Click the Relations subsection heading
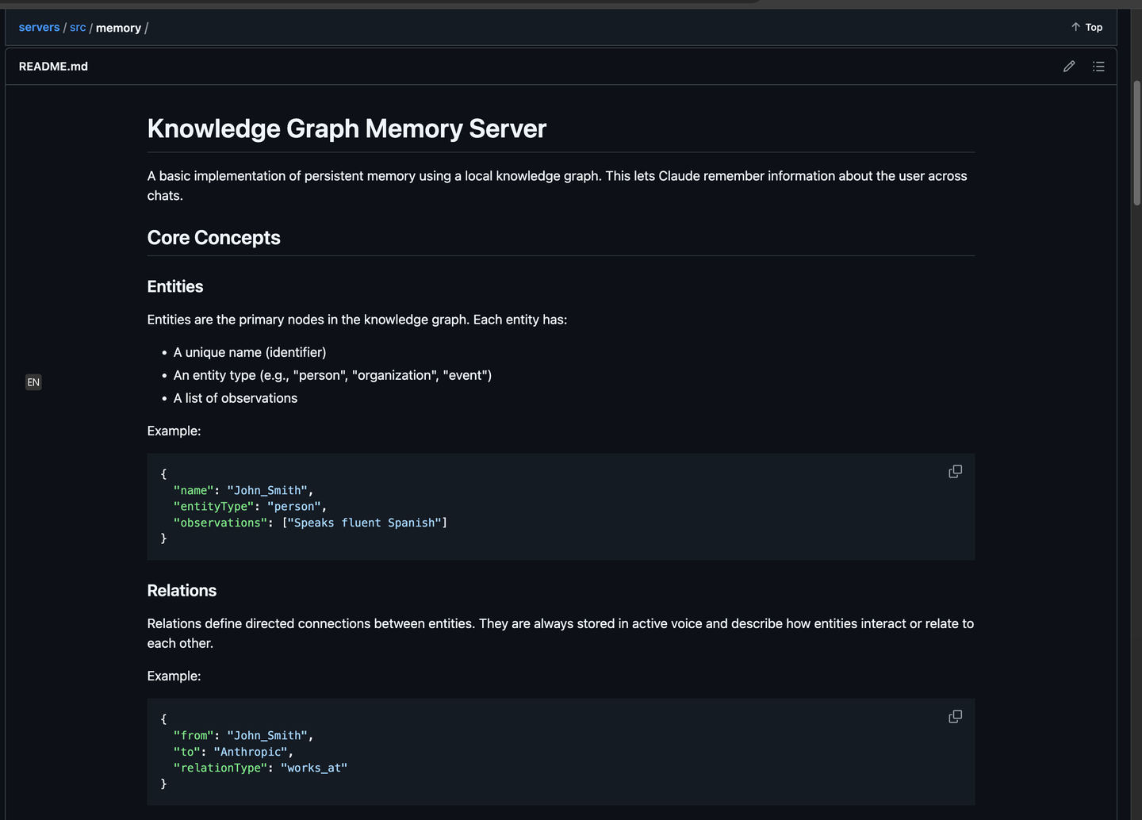The image size is (1142, 820). click(x=182, y=591)
